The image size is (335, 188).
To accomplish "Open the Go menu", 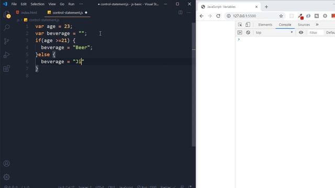I will pyautogui.click(x=62, y=4).
